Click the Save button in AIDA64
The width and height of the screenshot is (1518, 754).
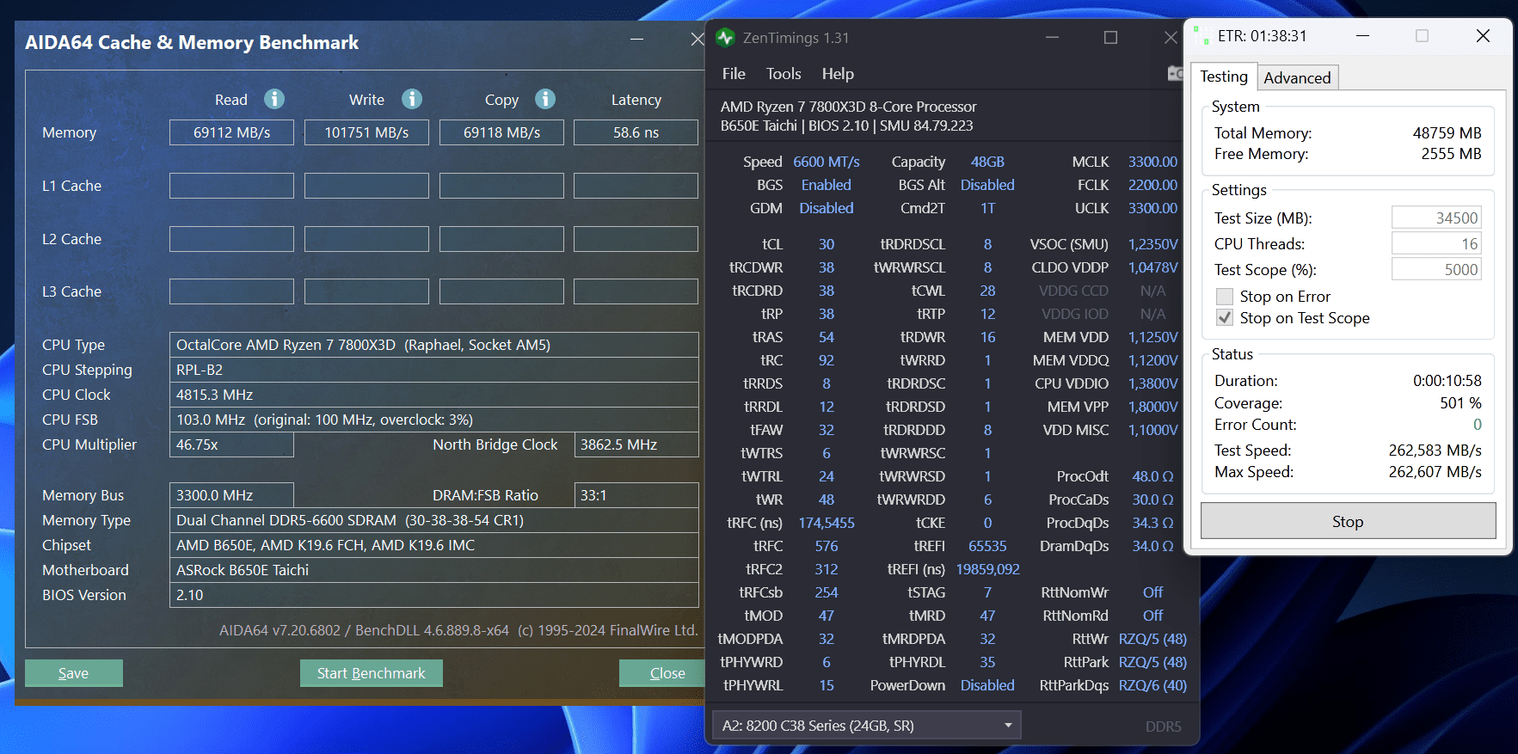[73, 673]
